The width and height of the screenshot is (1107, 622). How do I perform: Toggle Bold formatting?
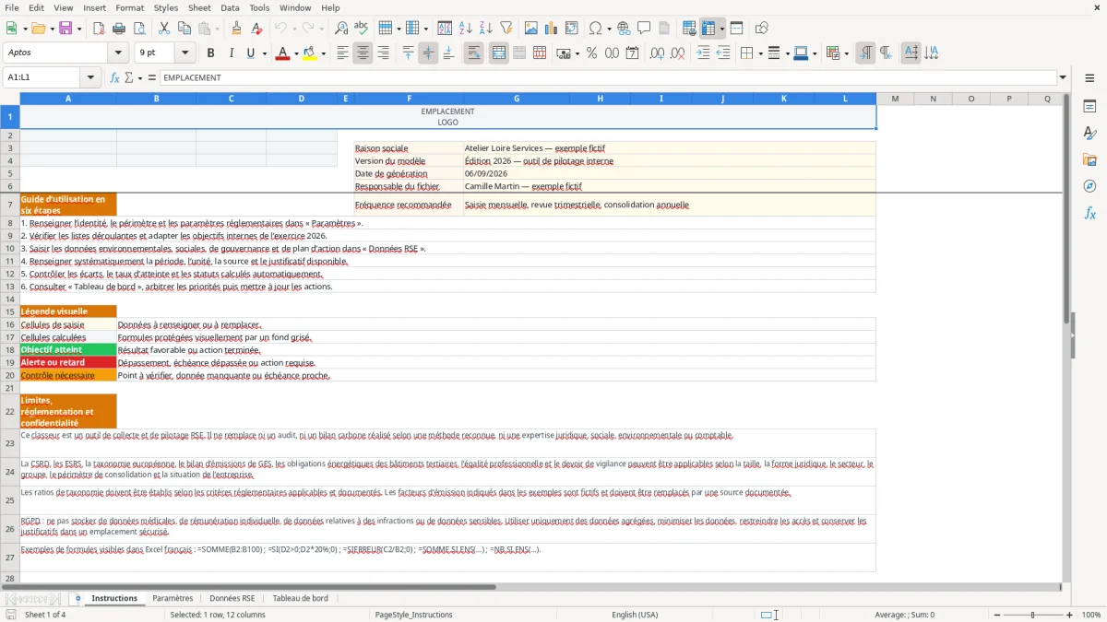(x=211, y=53)
